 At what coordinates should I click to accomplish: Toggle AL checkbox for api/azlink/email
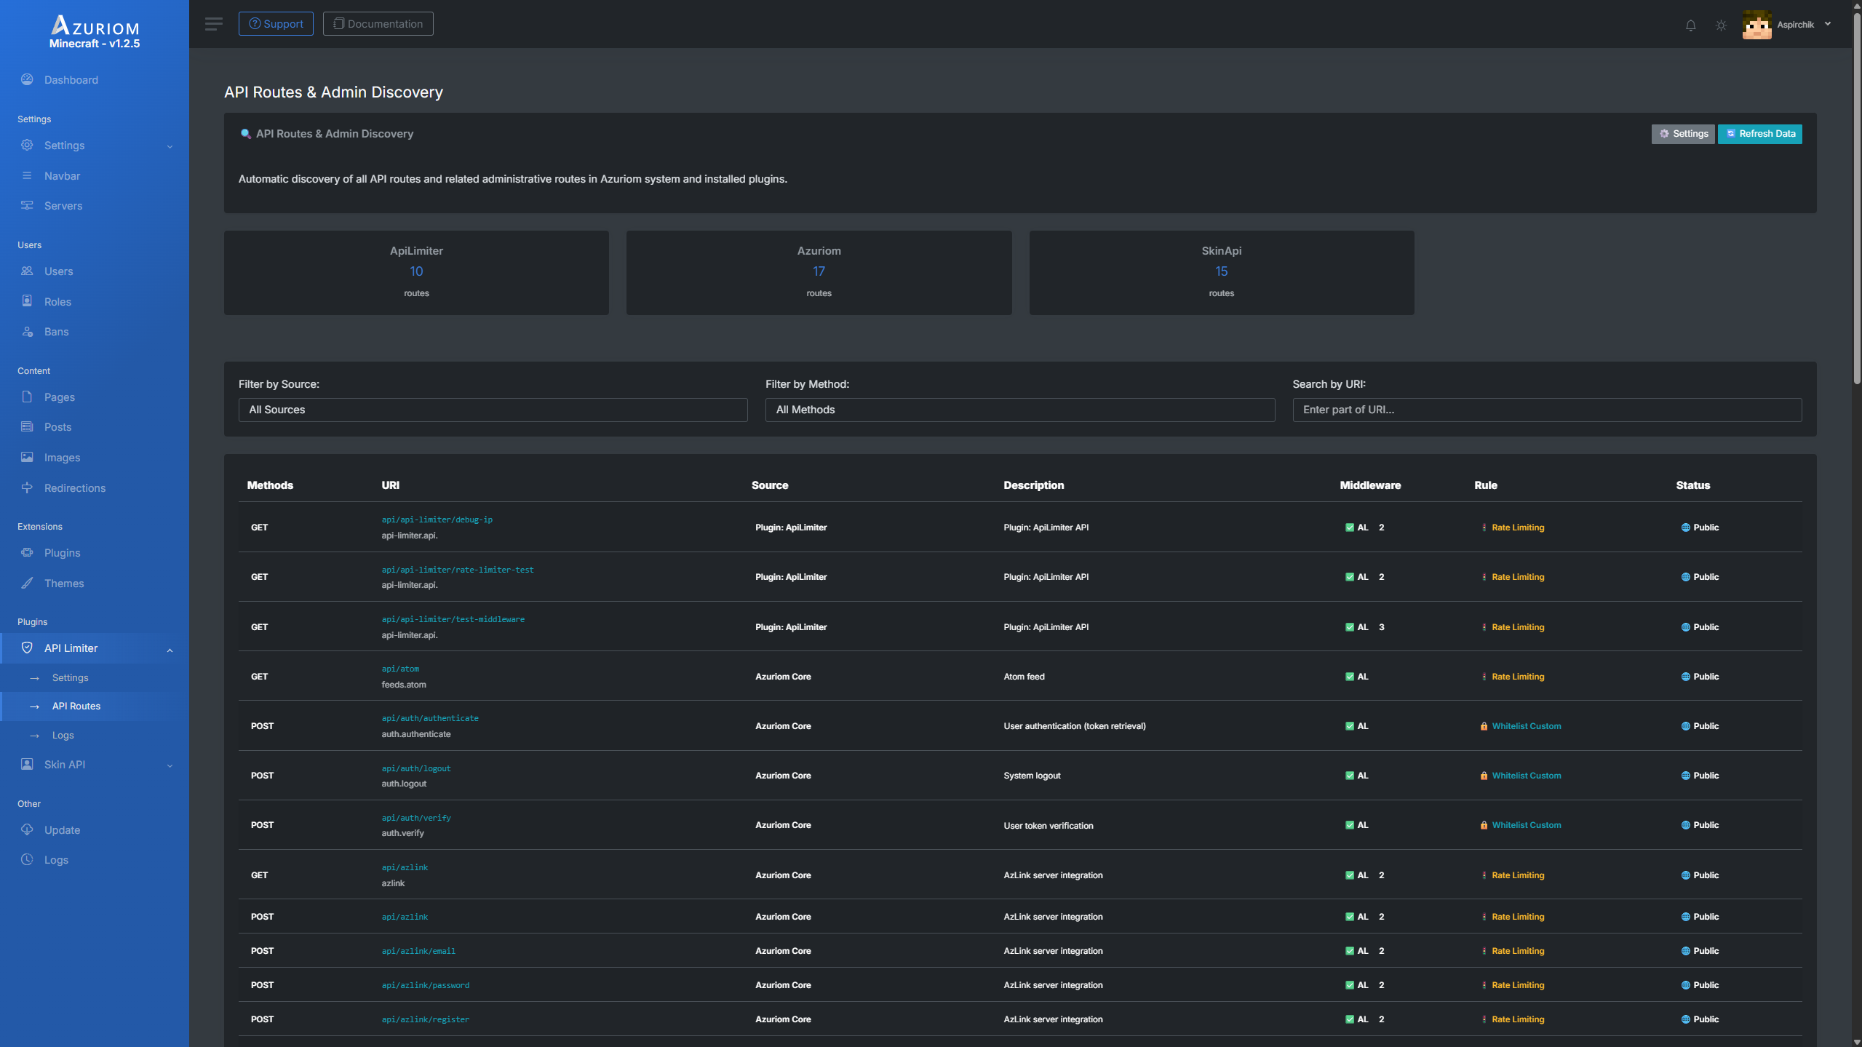(x=1350, y=951)
